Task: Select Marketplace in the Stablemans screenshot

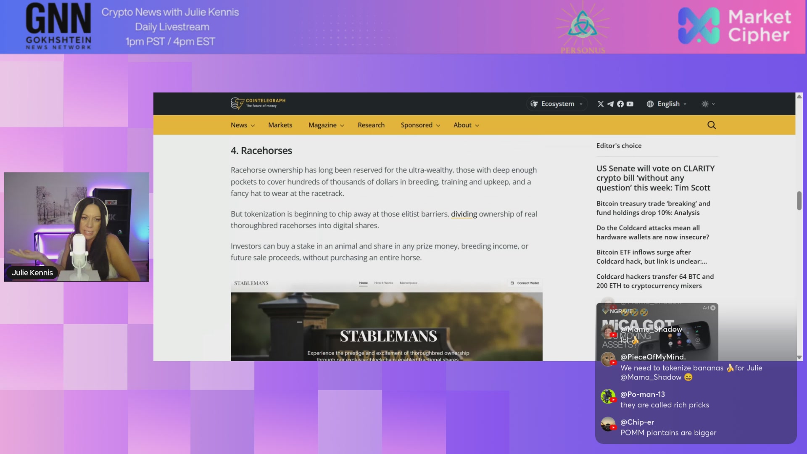Action: (409, 283)
